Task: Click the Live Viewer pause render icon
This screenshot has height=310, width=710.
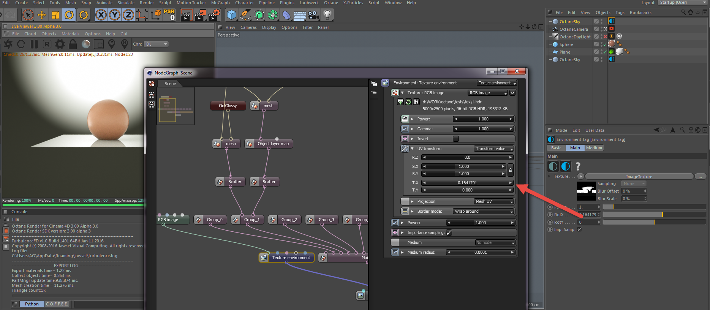Action: [34, 44]
